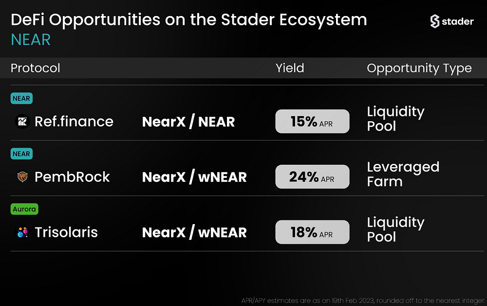Image resolution: width=487 pixels, height=306 pixels.
Task: Select the NEAR tag above Ref.finance
Action: click(x=21, y=98)
